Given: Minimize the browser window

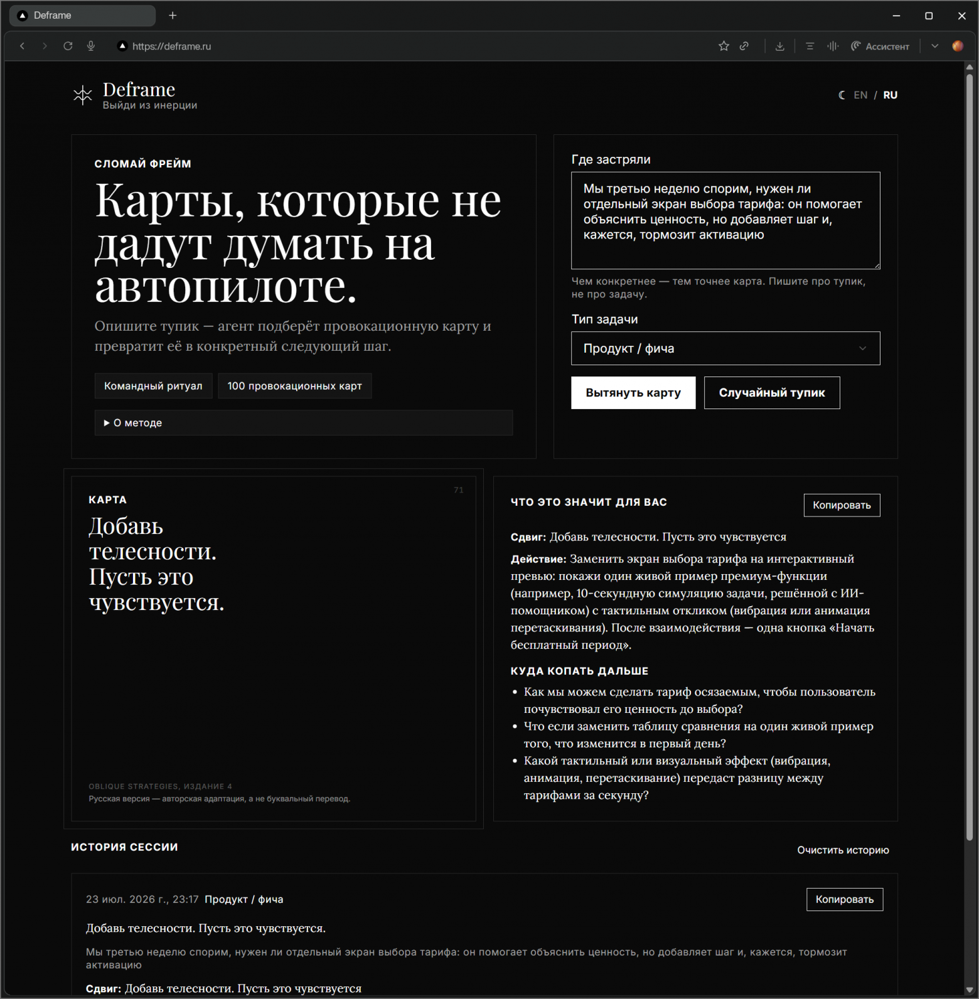Looking at the screenshot, I should [896, 15].
